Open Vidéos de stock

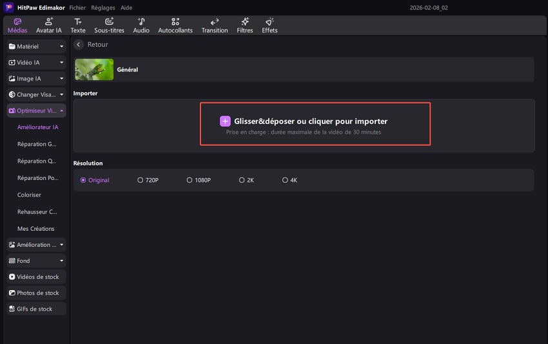point(36,276)
